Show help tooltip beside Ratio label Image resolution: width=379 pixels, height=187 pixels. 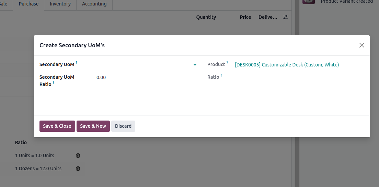[x=221, y=76]
